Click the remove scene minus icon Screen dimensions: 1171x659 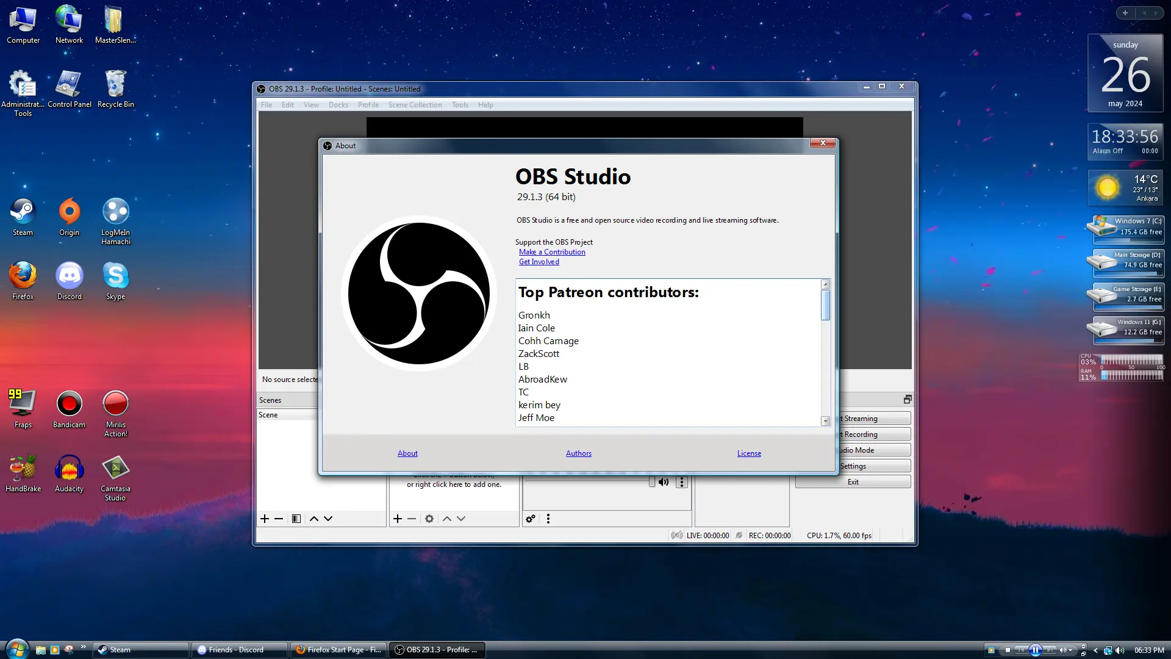tap(279, 519)
